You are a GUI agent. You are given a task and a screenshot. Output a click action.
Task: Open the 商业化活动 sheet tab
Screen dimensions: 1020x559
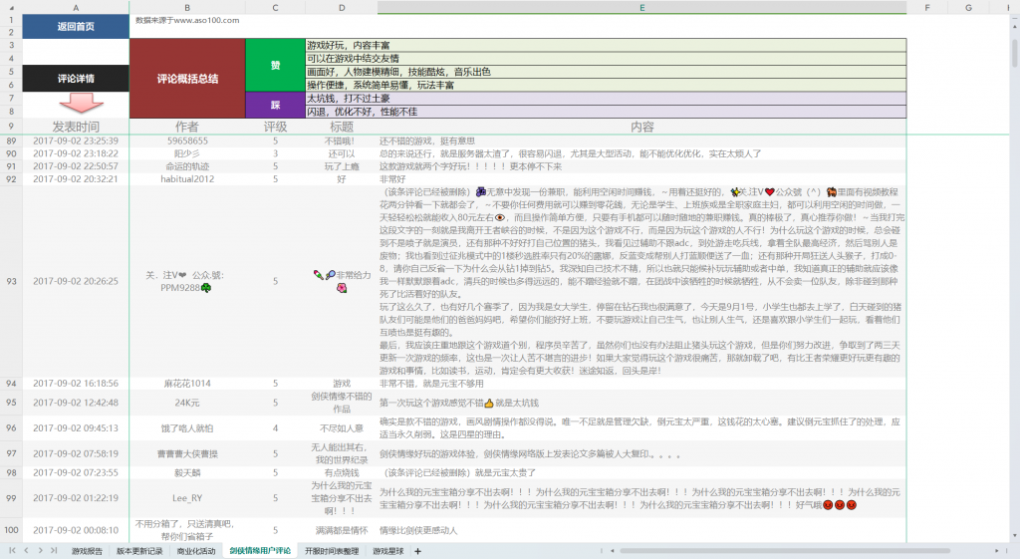pyautogui.click(x=195, y=551)
